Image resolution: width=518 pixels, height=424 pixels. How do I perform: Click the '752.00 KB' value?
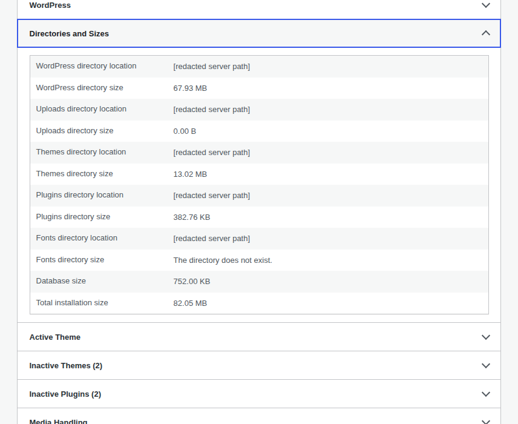point(192,282)
